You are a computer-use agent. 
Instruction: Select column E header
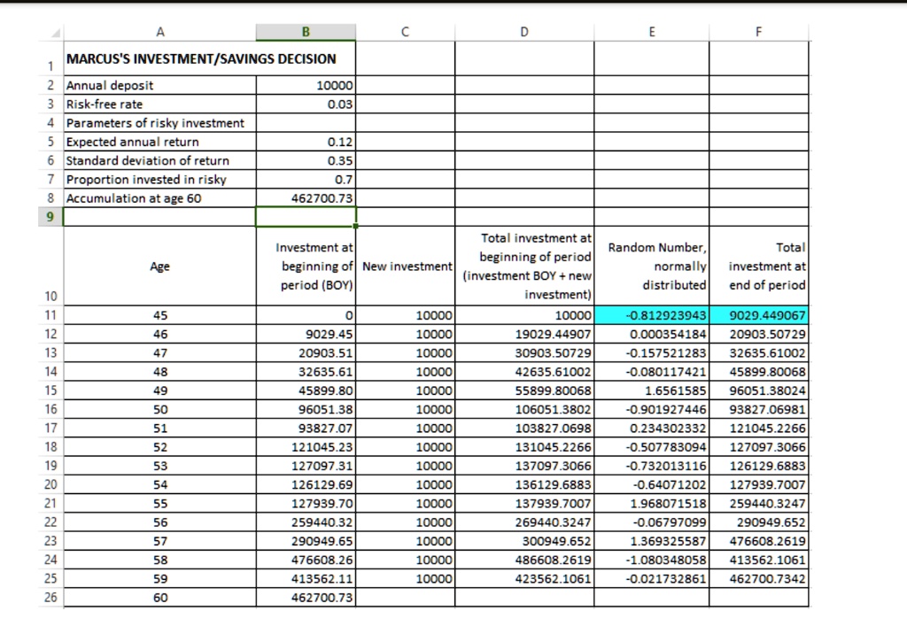click(651, 33)
